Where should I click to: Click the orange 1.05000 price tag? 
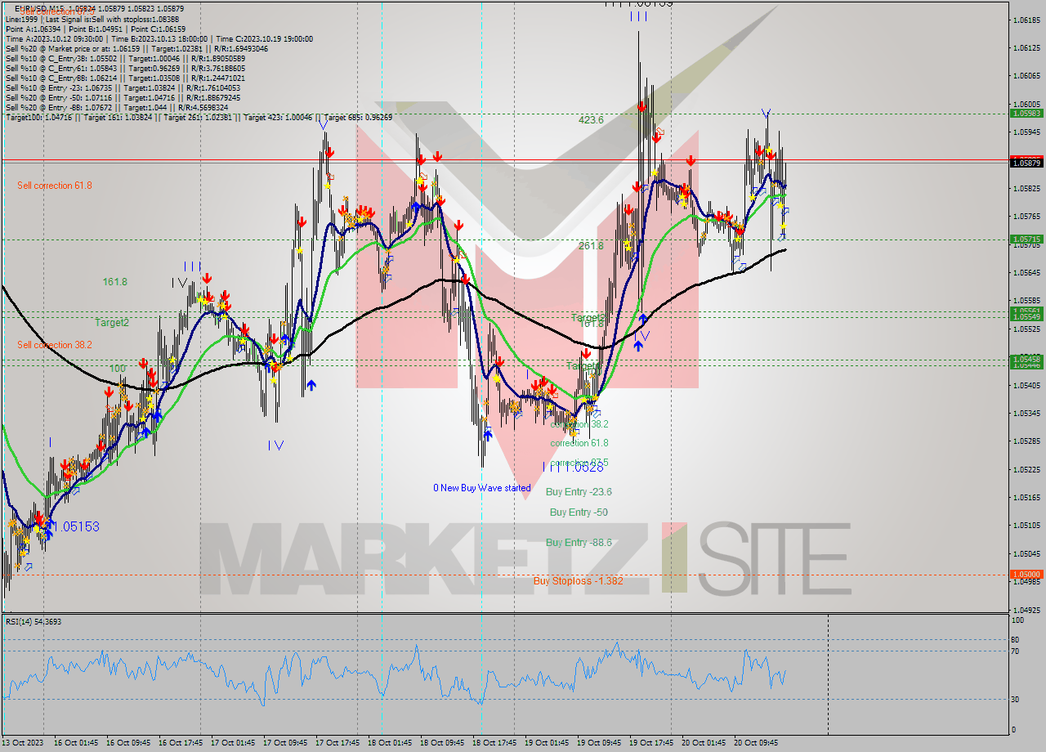point(1026,575)
